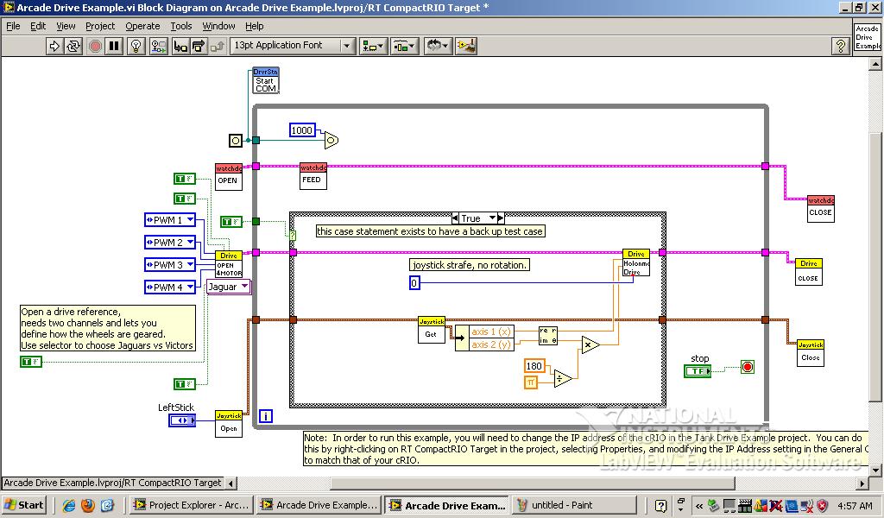Click the Clean Up Diagram icon
884x518 pixels.
466,46
